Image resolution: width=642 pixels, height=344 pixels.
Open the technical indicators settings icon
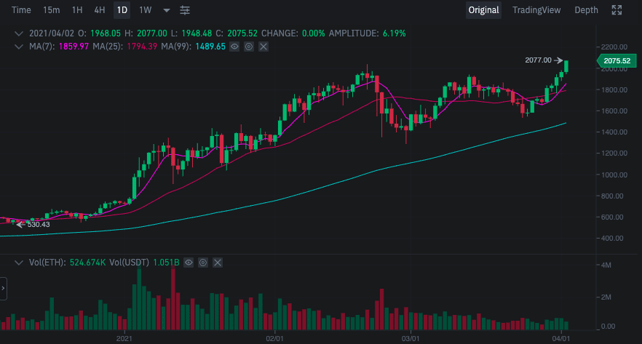pyautogui.click(x=185, y=10)
